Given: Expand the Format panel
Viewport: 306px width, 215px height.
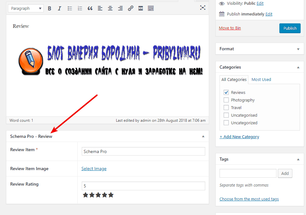Looking at the screenshot, I should point(298,49).
